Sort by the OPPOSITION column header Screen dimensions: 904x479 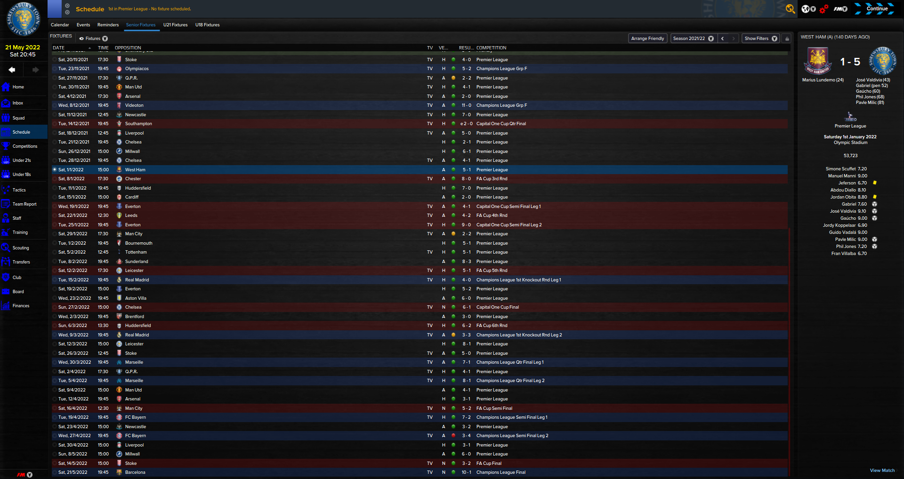click(128, 48)
